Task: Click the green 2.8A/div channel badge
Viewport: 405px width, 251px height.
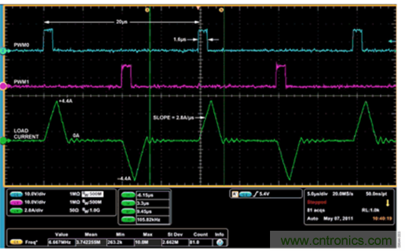Action: tap(16, 211)
